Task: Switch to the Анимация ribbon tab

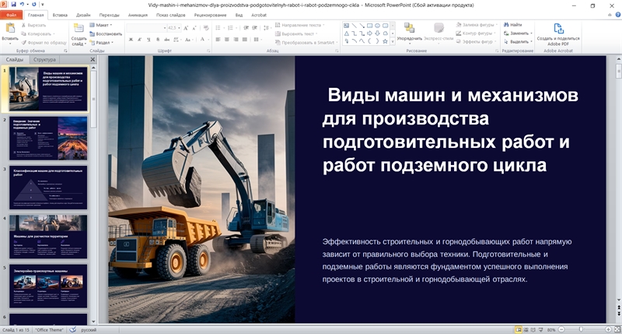Action: (x=138, y=15)
